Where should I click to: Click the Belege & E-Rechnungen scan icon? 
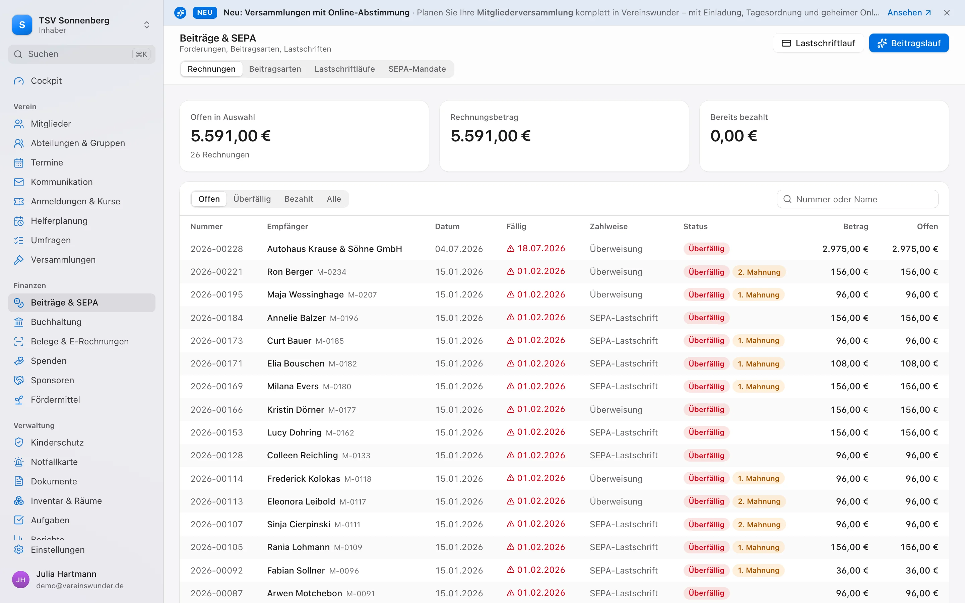[19, 342]
